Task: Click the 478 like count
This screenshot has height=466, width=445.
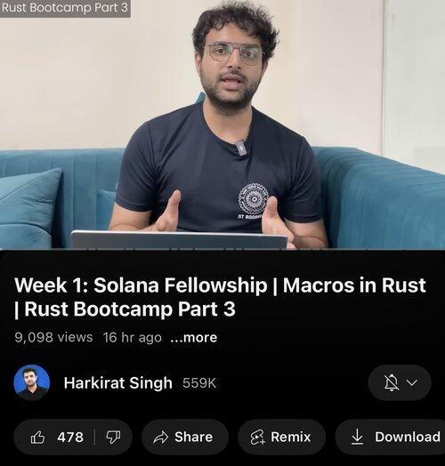Action: (70, 438)
